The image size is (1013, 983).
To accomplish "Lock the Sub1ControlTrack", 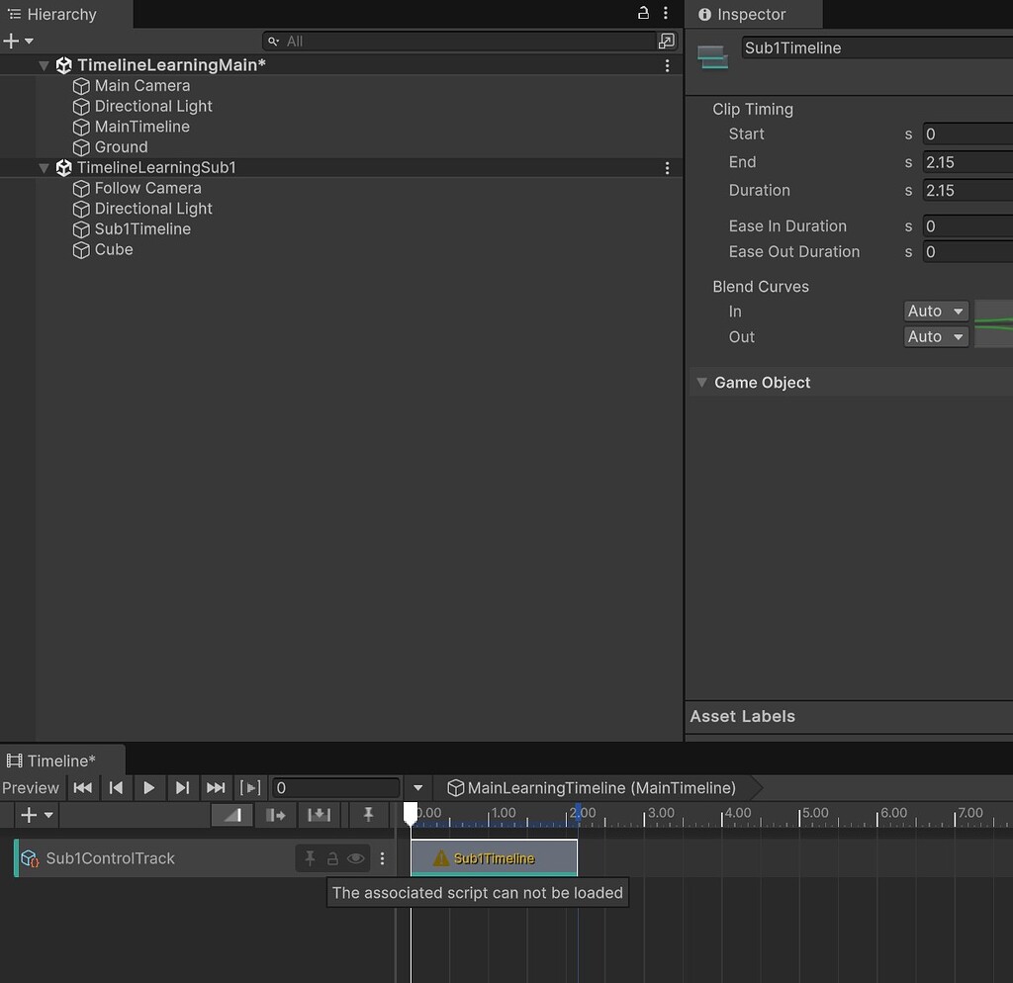I will [x=333, y=857].
